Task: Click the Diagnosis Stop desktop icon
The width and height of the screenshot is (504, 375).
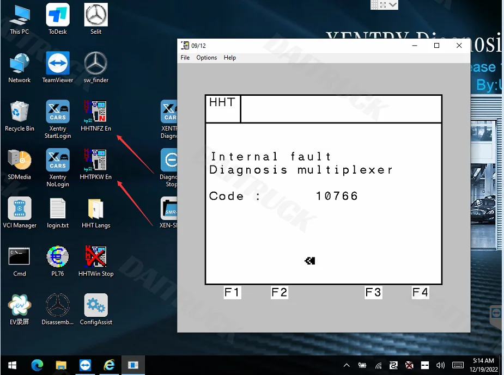Action: click(x=169, y=168)
